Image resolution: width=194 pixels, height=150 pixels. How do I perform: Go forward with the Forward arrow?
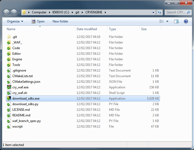coord(14,12)
